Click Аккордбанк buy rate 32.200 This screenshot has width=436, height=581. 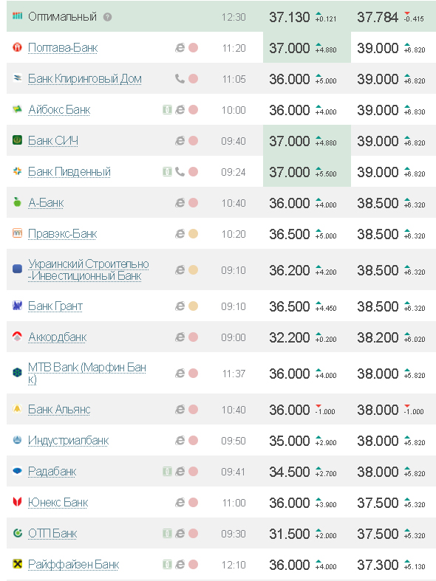tap(289, 337)
